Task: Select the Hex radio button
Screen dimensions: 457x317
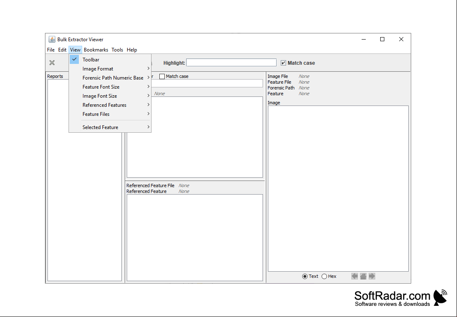Action: tap(324, 276)
